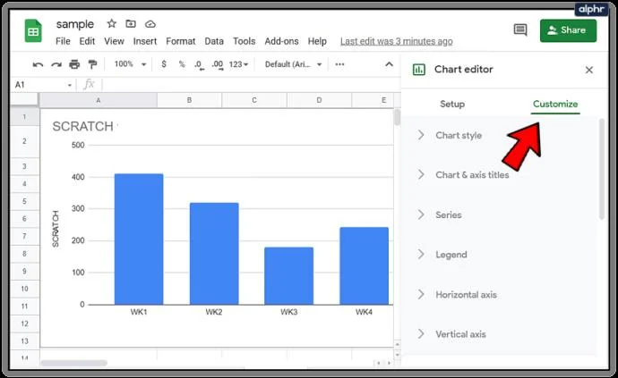Click the move to folder icon
The image size is (618, 378).
click(x=131, y=24)
